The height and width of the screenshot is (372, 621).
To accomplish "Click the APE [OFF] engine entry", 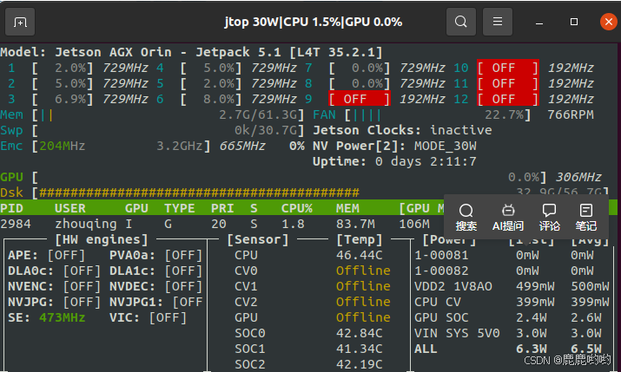I will point(46,256).
